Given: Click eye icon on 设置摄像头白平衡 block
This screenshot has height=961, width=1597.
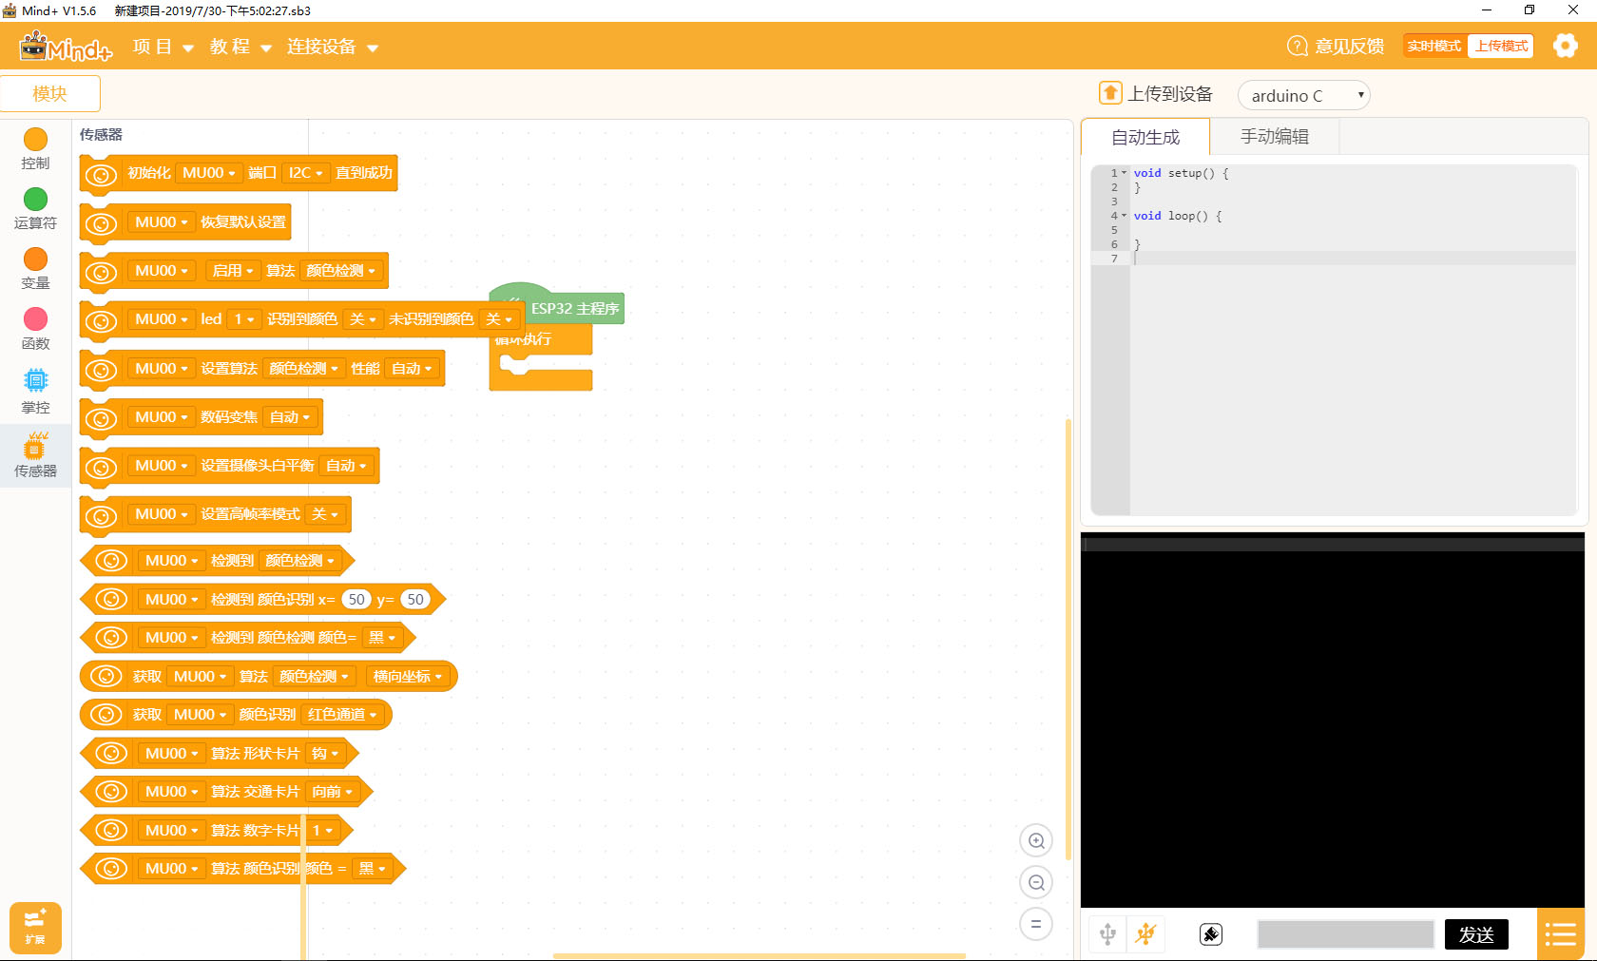Looking at the screenshot, I should point(101,468).
